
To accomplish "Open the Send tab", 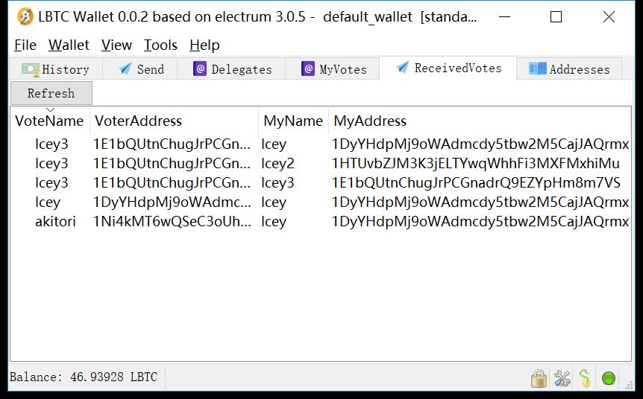I will point(142,69).
